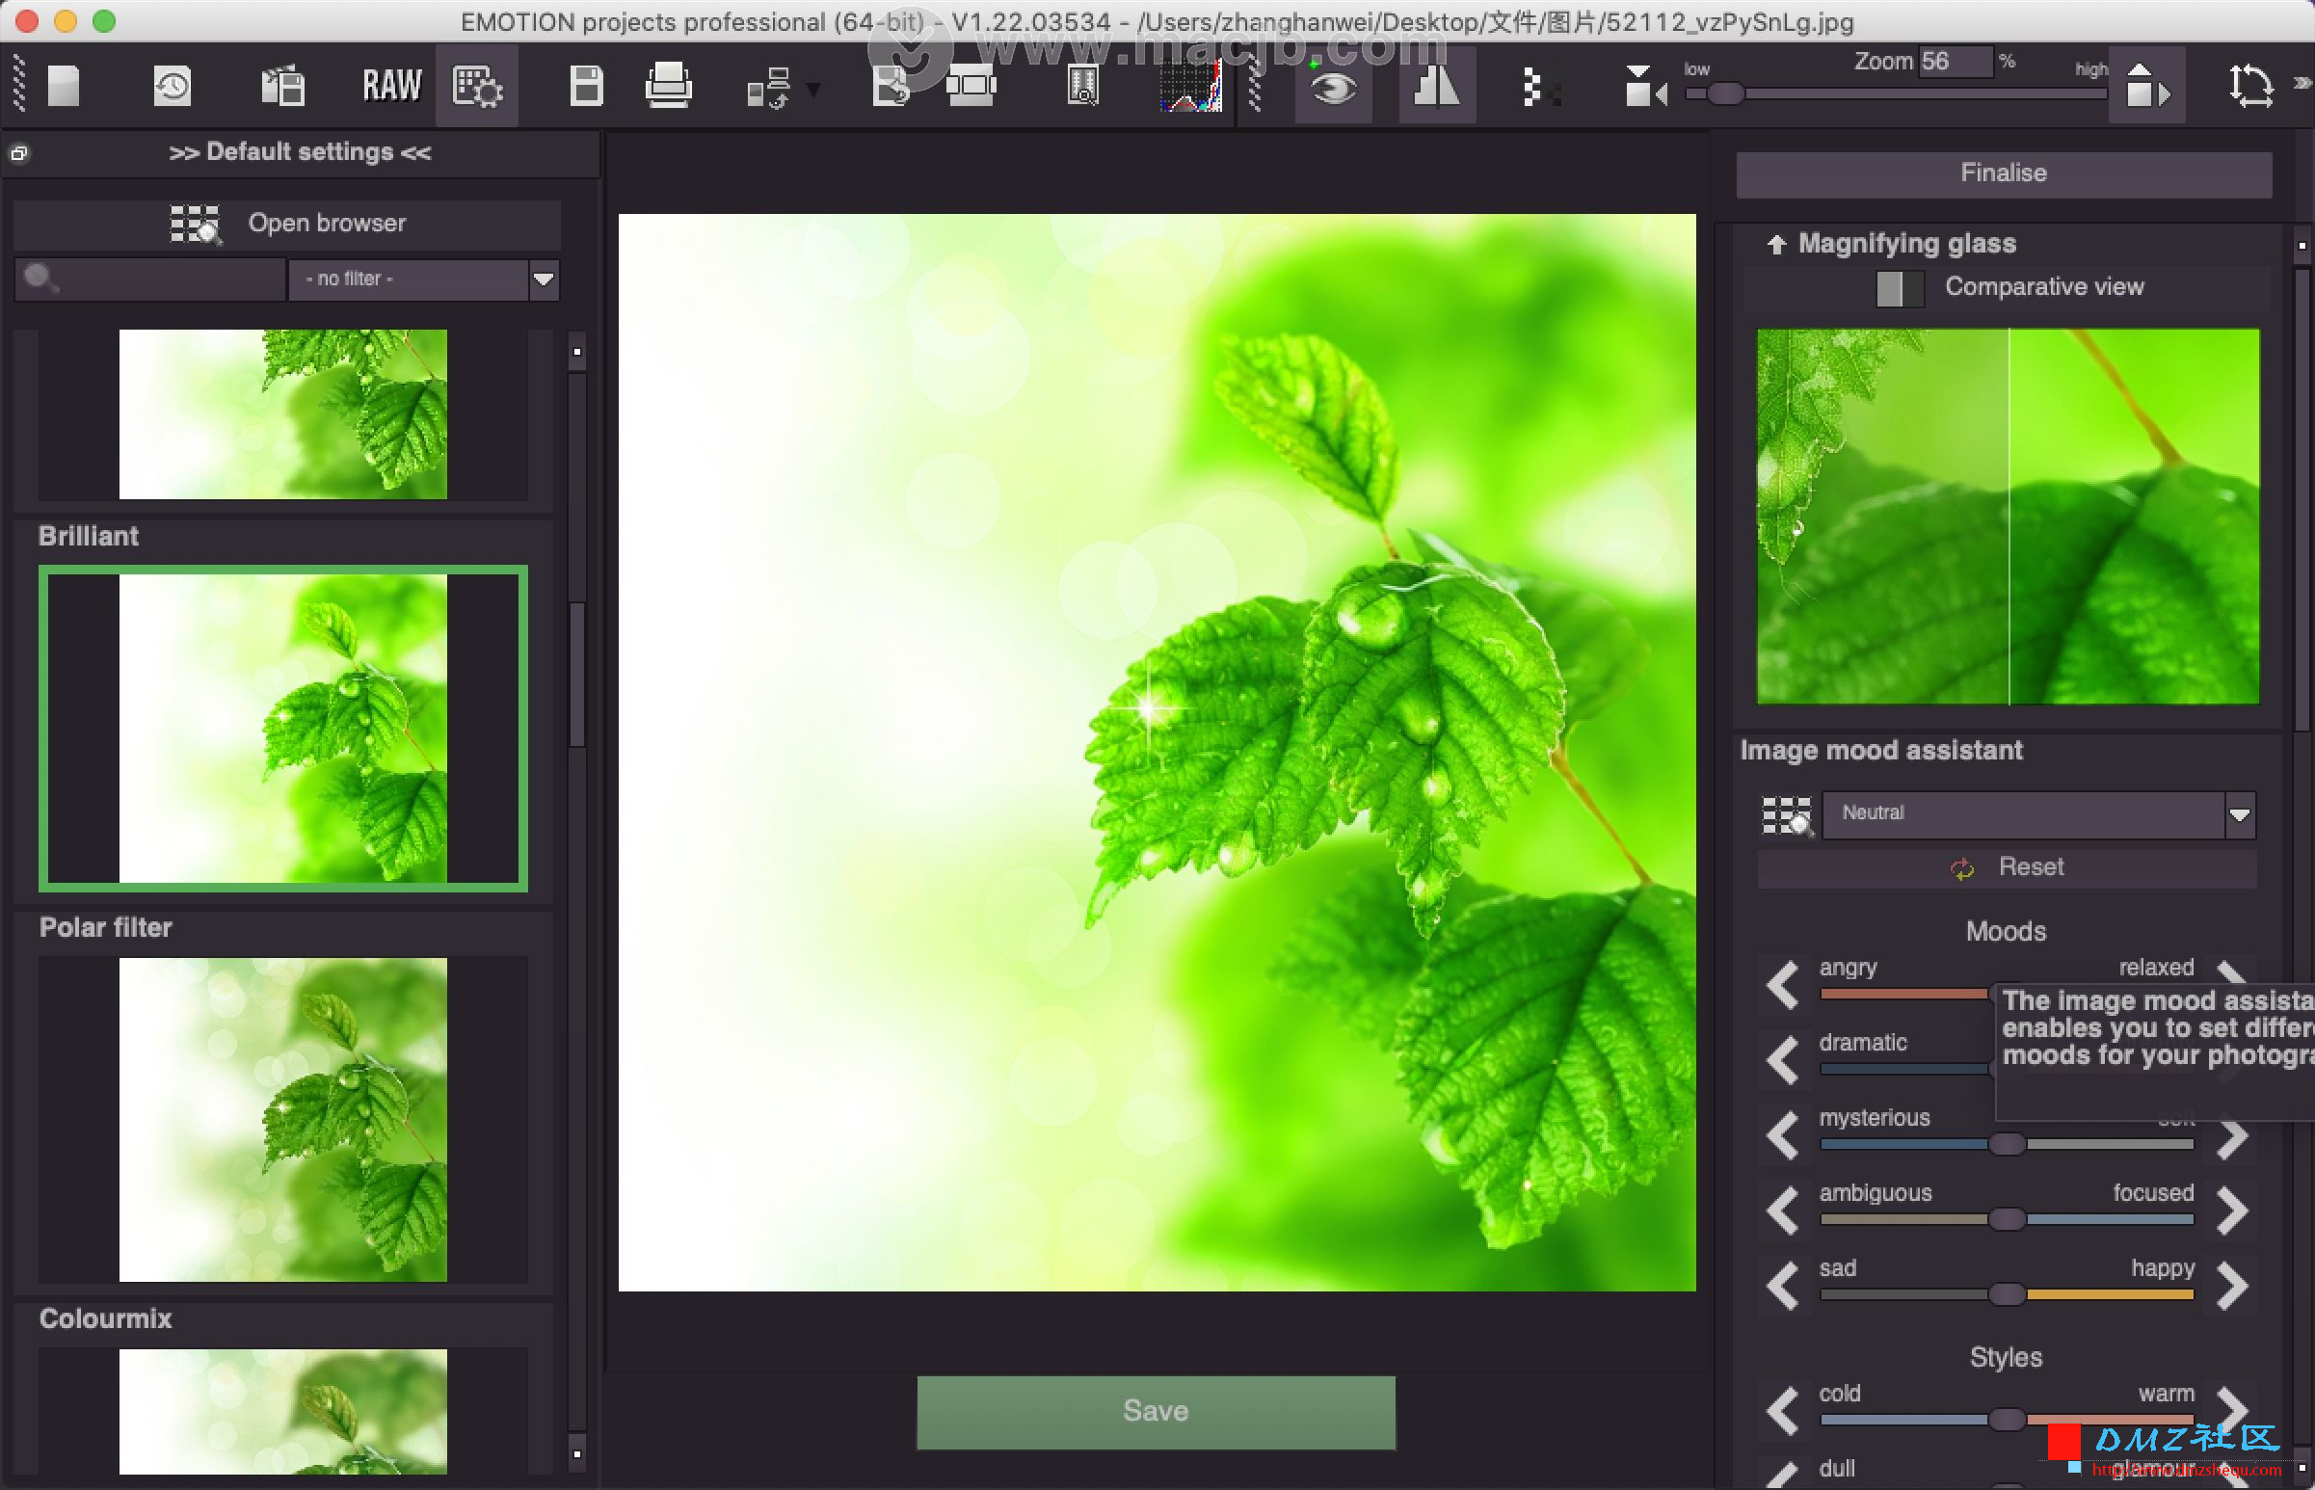Adjust the ambiguous–focused slider

[x=2008, y=1220]
